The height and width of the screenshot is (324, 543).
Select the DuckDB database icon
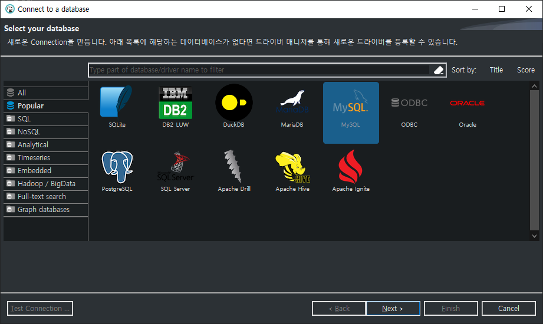(x=233, y=103)
